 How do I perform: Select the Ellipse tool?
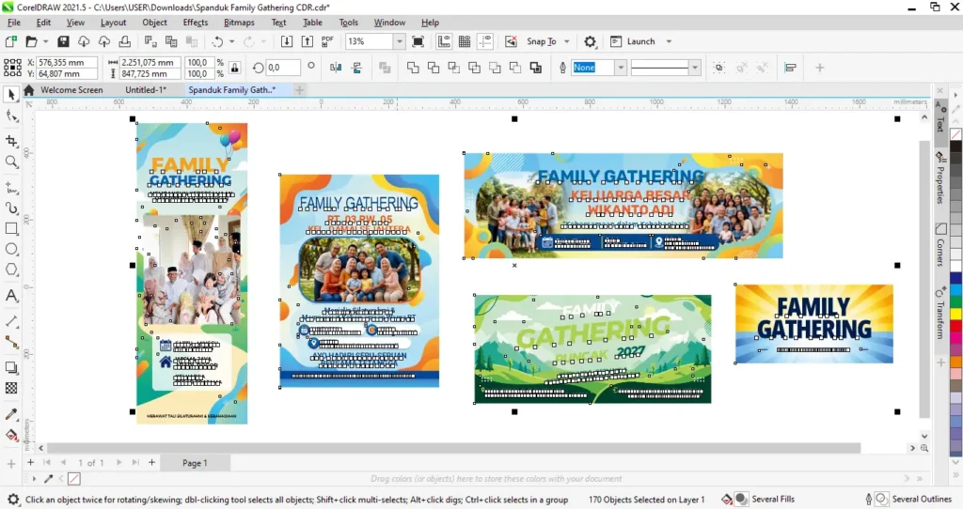pyautogui.click(x=11, y=249)
